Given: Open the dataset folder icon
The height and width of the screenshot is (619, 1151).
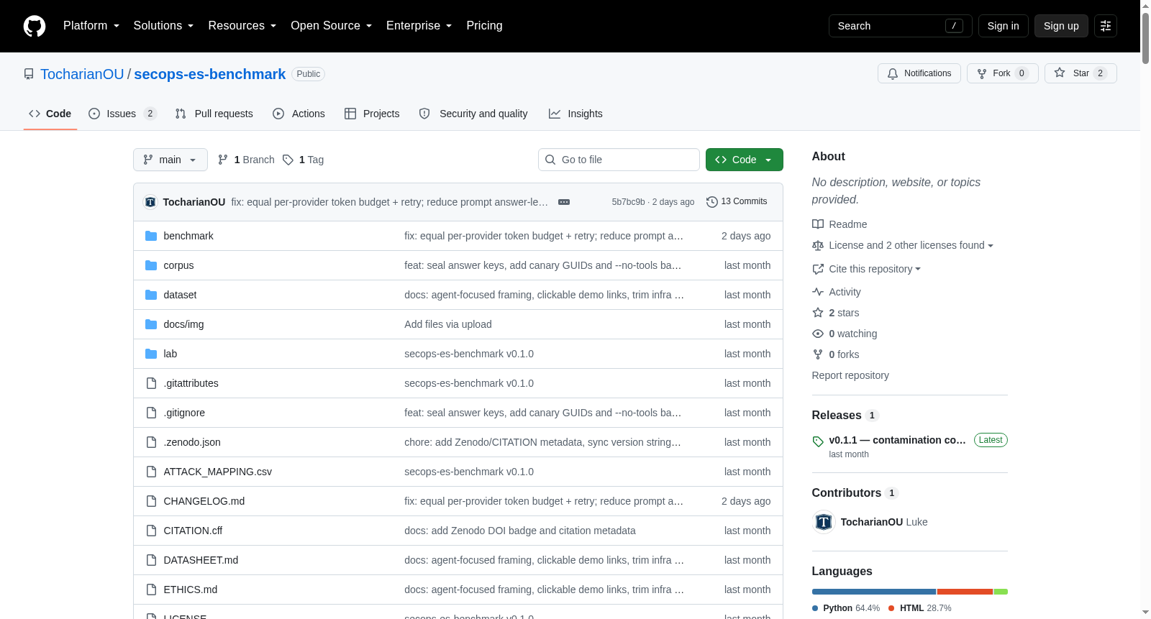Looking at the screenshot, I should coord(151,295).
